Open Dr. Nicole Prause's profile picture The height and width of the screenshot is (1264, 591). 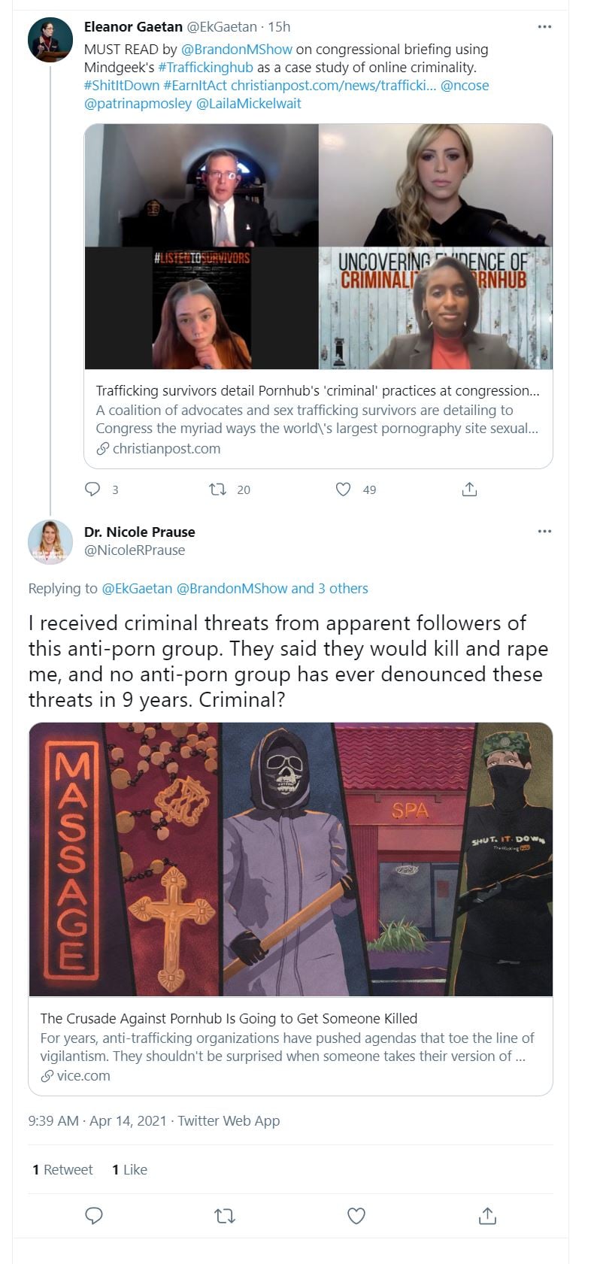[50, 542]
